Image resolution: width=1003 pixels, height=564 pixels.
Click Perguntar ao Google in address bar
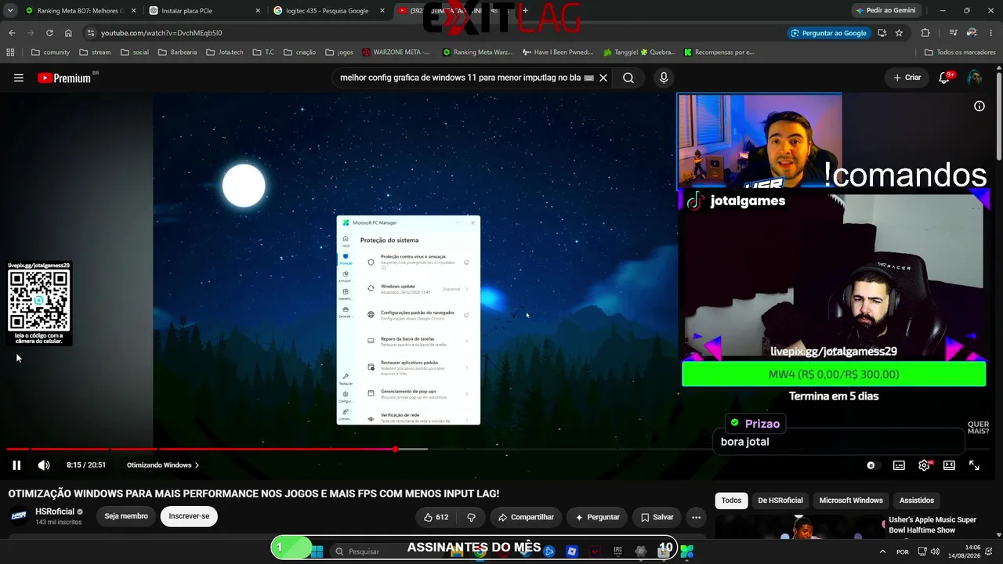(829, 33)
